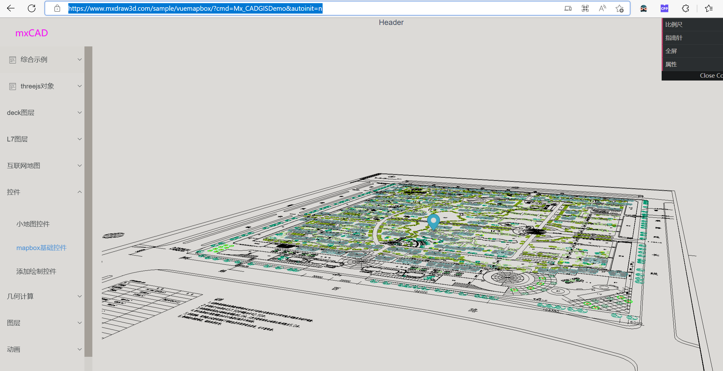Collapse the 控件 section chevron
The width and height of the screenshot is (723, 371).
coord(80,192)
